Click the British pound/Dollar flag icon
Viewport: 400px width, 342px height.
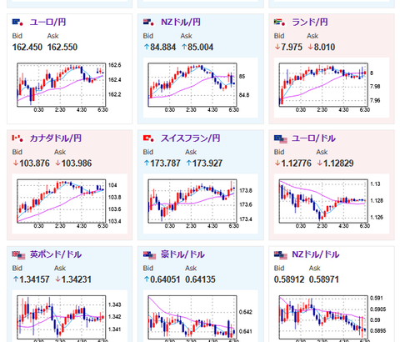click(x=18, y=254)
